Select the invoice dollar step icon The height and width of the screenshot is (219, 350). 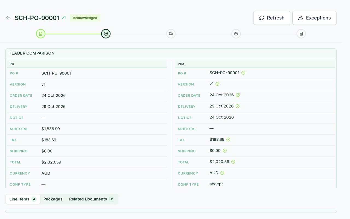[x=301, y=34]
